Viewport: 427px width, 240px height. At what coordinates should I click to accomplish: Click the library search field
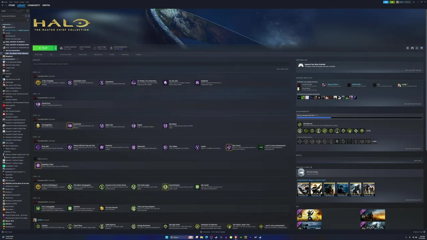[13, 20]
